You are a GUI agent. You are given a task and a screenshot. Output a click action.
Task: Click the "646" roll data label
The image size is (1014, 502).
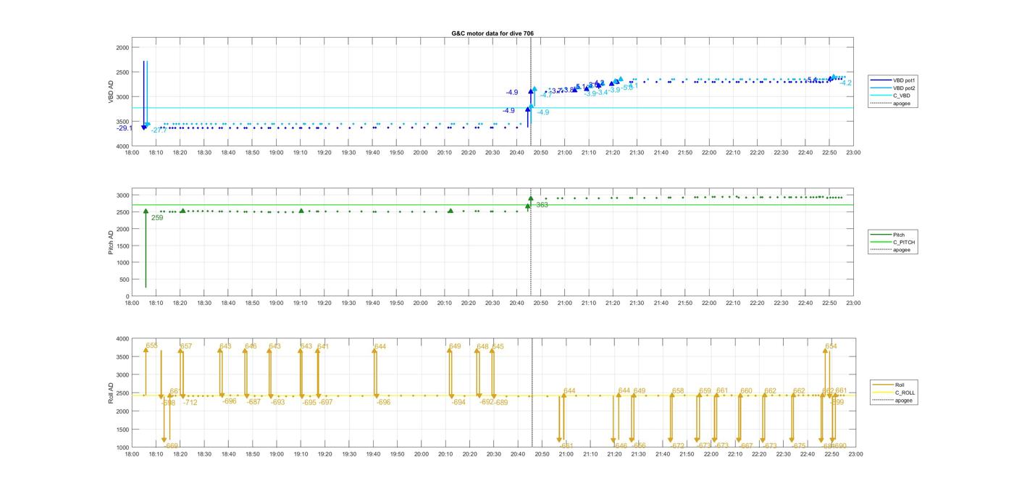pos(251,346)
